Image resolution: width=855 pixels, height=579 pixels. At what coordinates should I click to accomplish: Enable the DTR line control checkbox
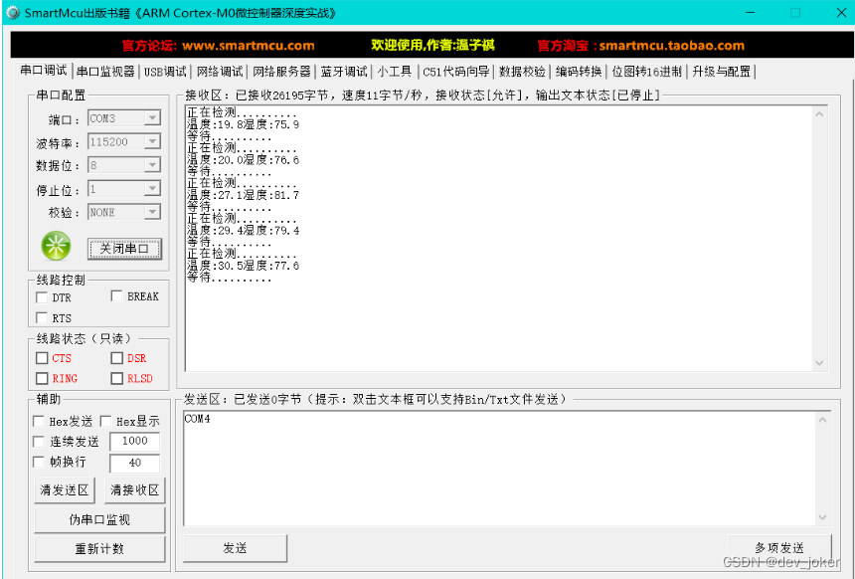[42, 297]
